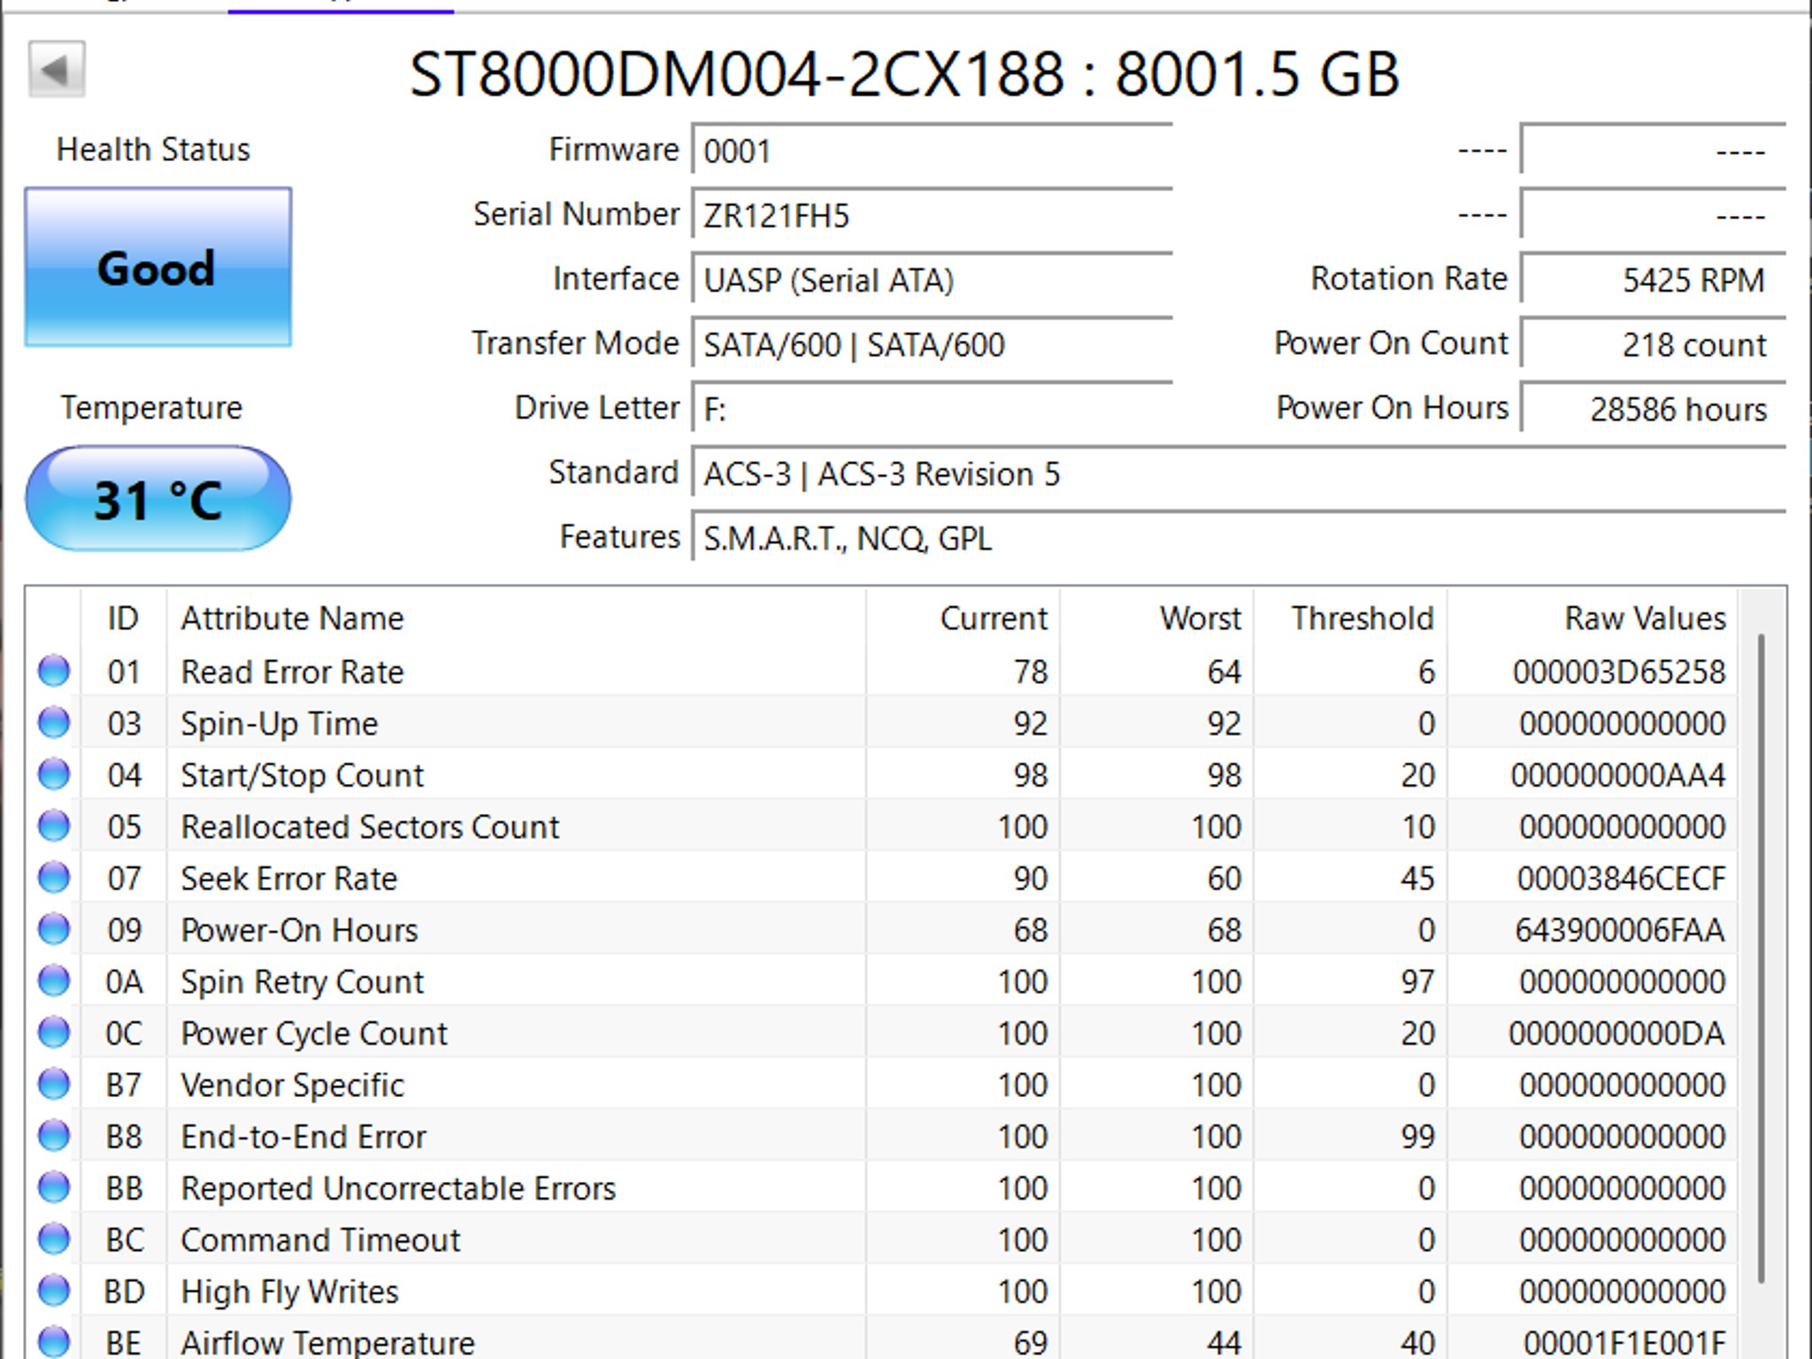Click the ID column header
This screenshot has height=1359, width=1812.
click(123, 618)
